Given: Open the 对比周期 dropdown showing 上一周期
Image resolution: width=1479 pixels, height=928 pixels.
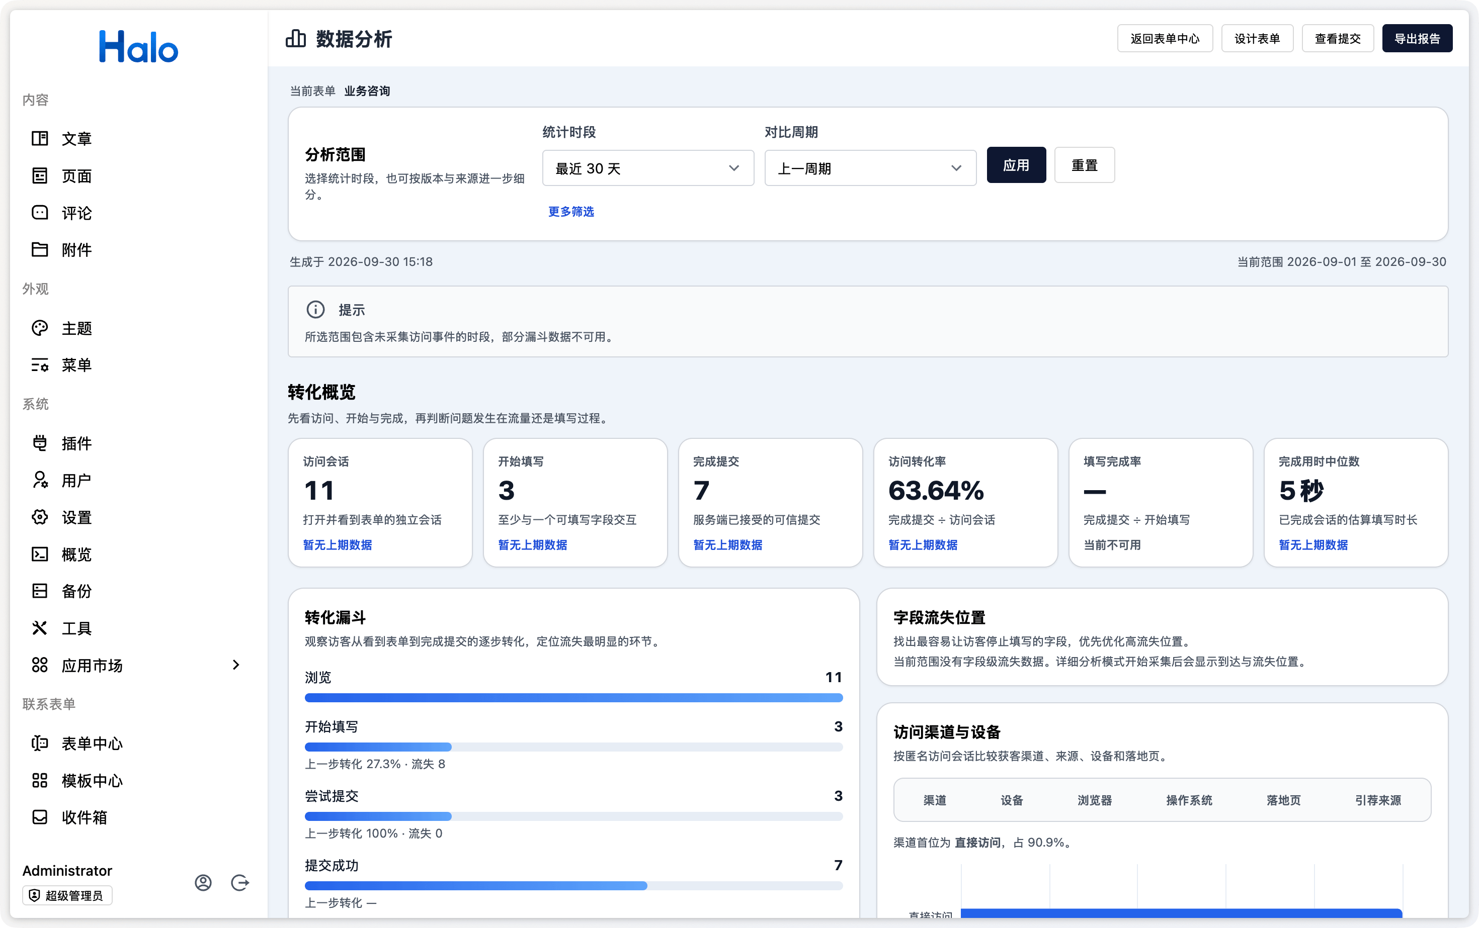Looking at the screenshot, I should (870, 168).
